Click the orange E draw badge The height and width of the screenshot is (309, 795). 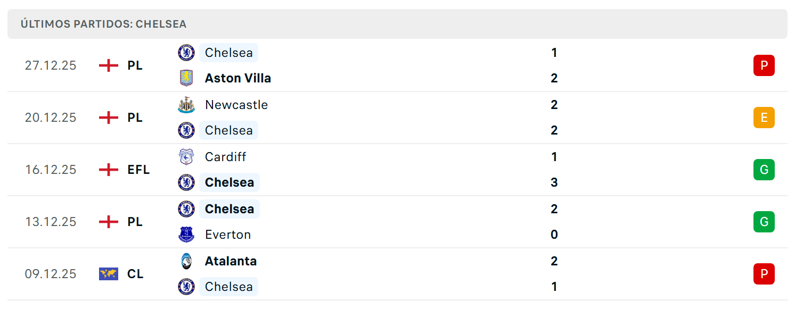[x=764, y=118]
